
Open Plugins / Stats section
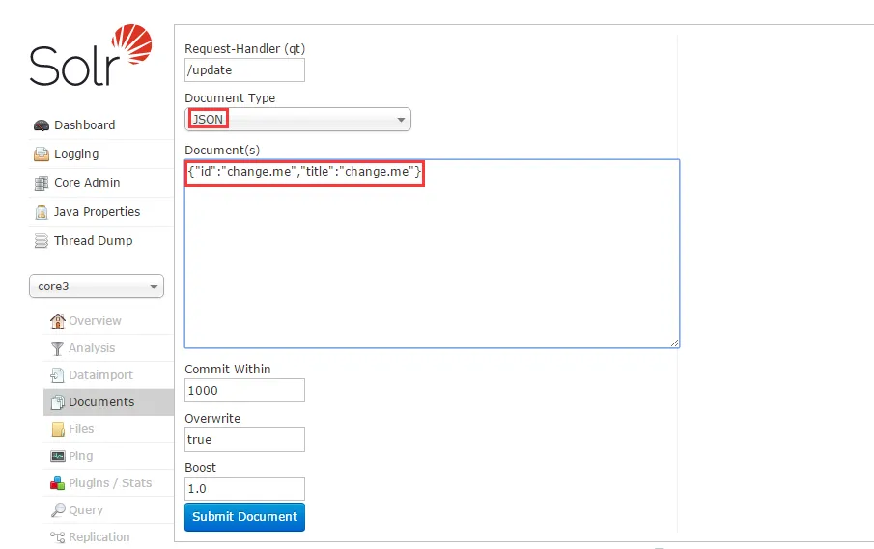(x=110, y=482)
